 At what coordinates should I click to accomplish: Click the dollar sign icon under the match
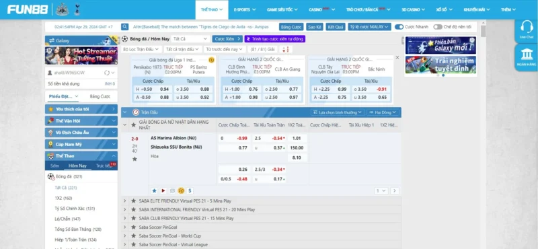[190, 190]
